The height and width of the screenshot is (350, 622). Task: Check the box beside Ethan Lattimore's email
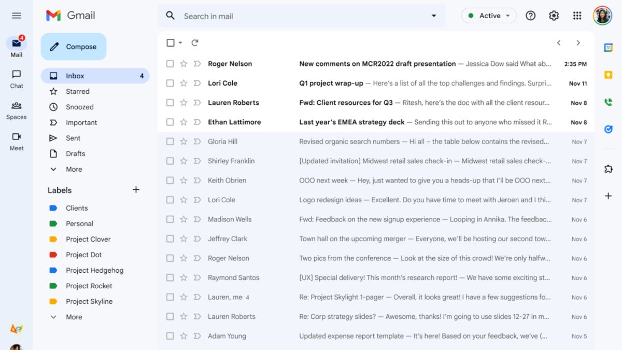170,122
